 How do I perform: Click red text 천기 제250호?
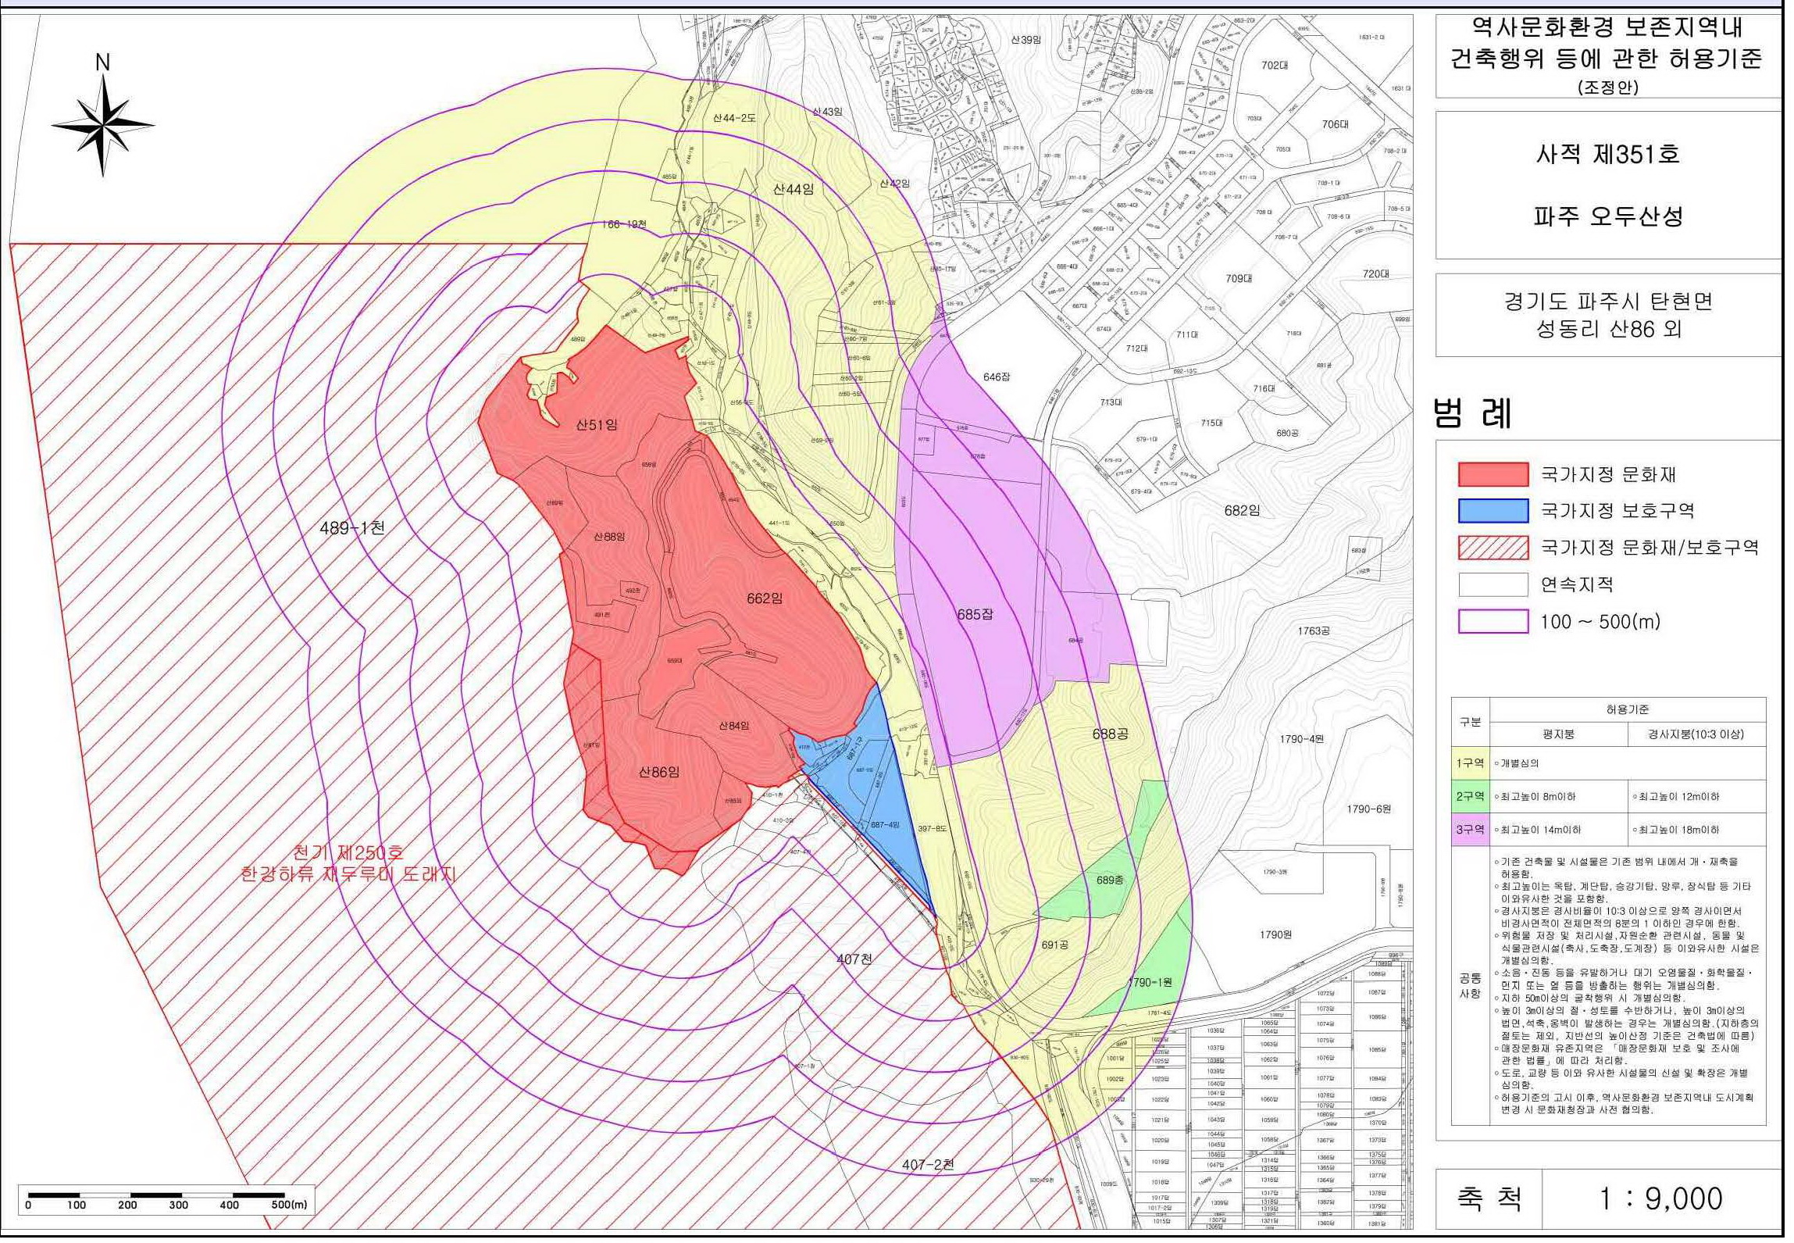point(348,853)
